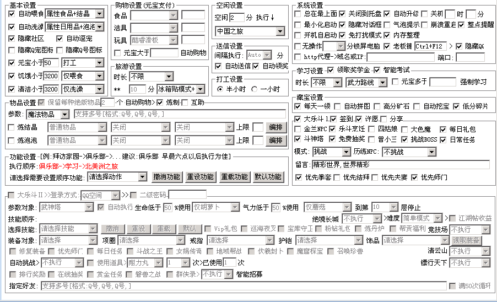Toggle the 自动领奖 checkbox
Viewport: 497px width, 302px height.
point(256,66)
